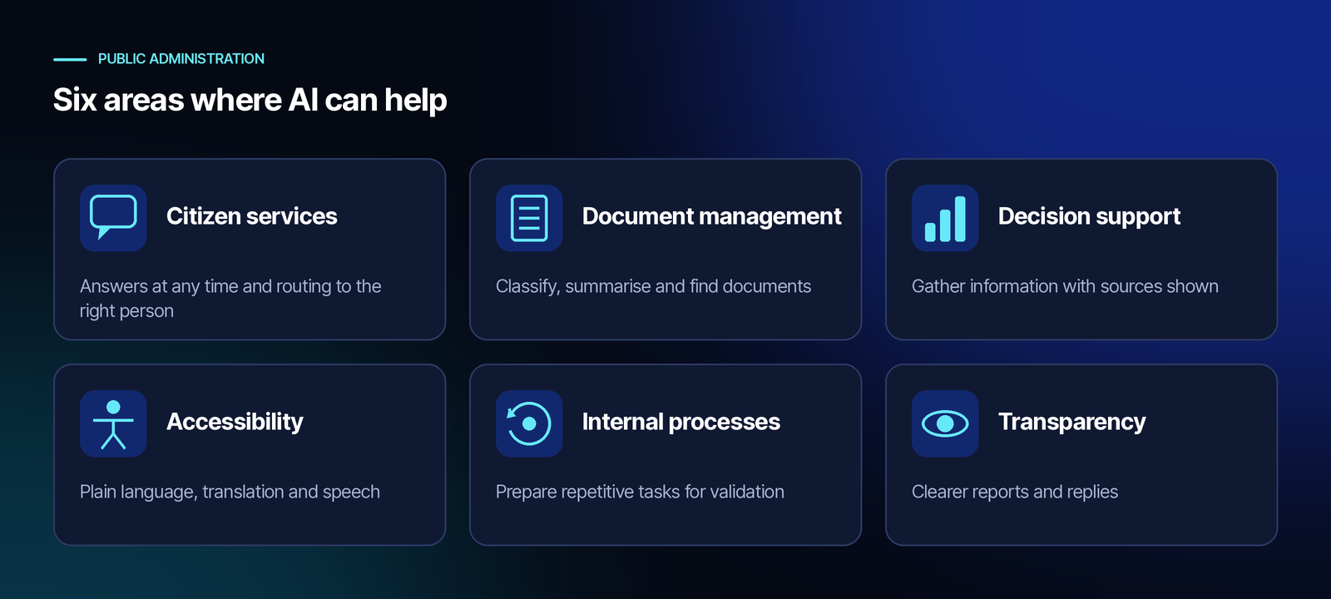Image resolution: width=1331 pixels, height=599 pixels.
Task: Click 'Clearer reports and replies' text
Action: click(1015, 492)
